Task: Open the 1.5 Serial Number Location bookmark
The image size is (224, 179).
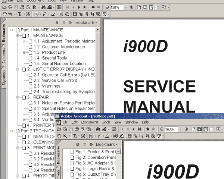Action: pyautogui.click(x=60, y=63)
